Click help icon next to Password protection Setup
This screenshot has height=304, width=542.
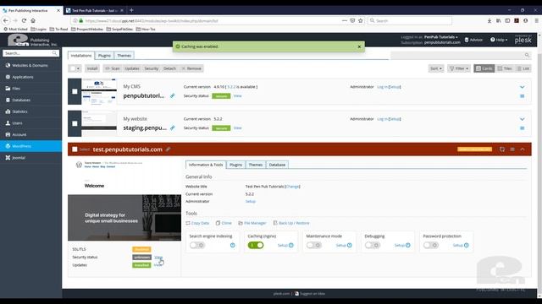click(467, 246)
